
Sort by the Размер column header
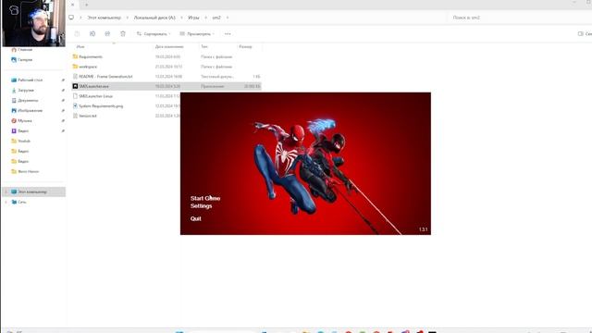coord(245,46)
